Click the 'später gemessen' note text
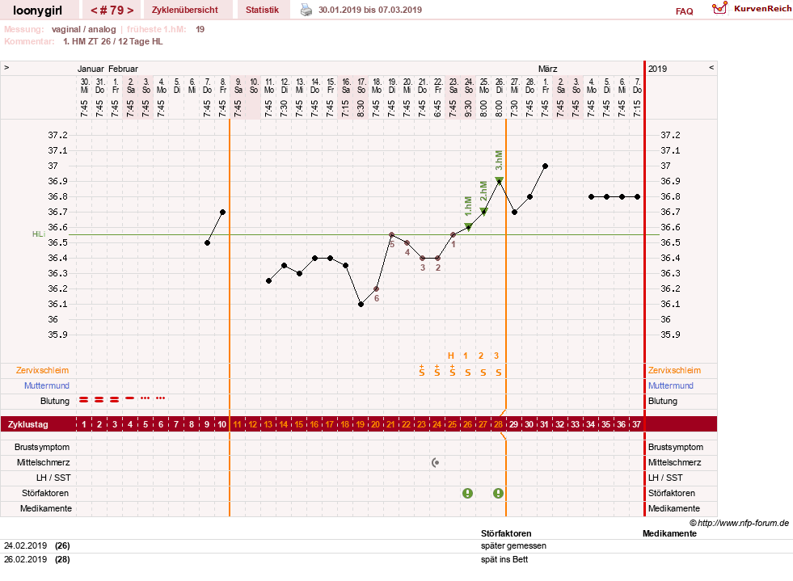Viewport: 793px width, 581px height. (513, 545)
